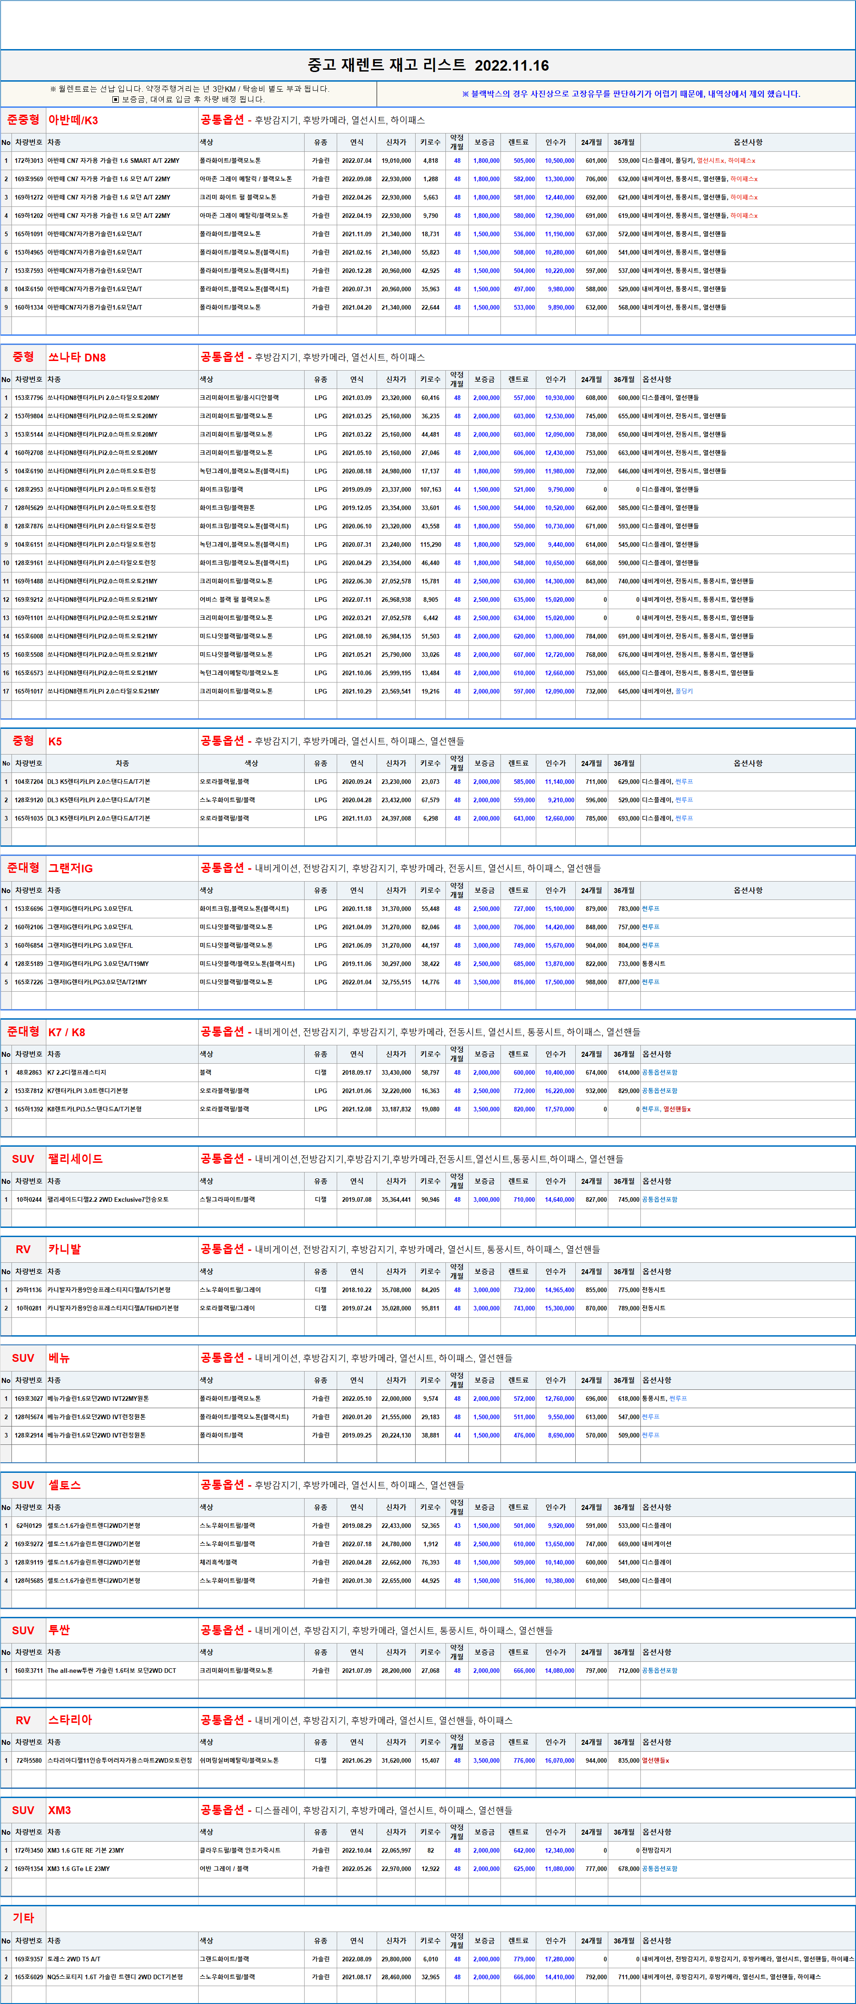Select plate number cell 169호3027
Screen dimensions: 856x2004
(29, 1399)
